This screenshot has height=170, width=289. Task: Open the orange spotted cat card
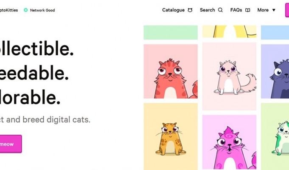click(171, 136)
